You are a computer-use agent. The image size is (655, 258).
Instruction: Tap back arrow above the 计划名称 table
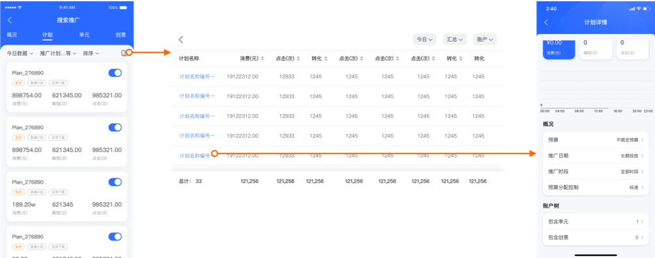[181, 40]
